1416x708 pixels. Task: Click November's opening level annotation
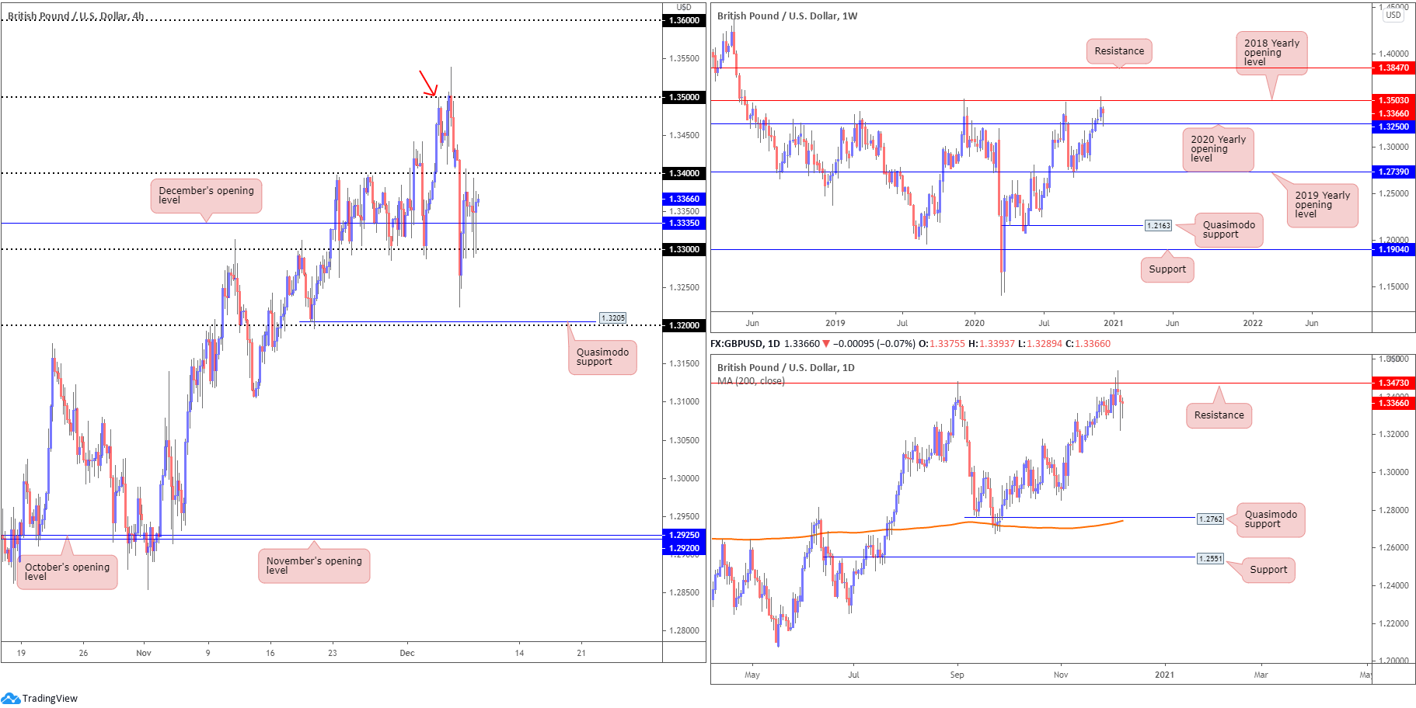pos(314,565)
